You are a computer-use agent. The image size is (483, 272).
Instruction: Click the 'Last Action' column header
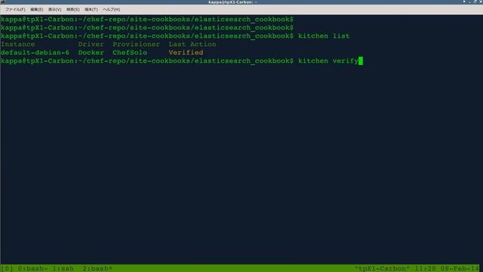192,44
